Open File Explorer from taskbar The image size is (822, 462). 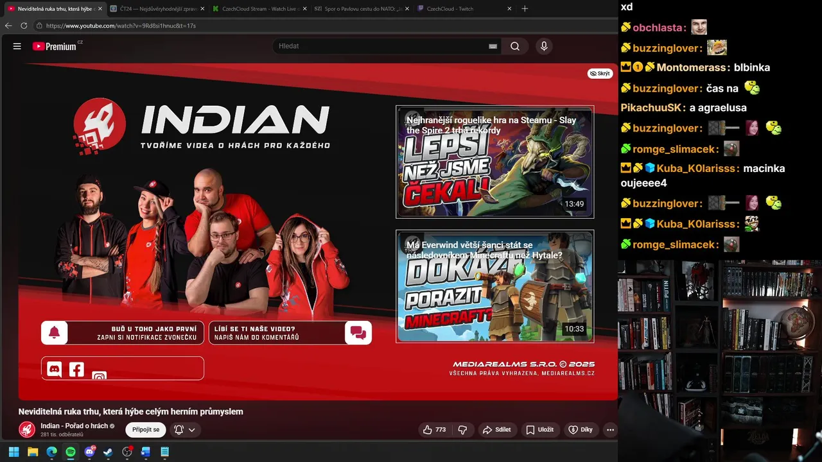pos(33,452)
